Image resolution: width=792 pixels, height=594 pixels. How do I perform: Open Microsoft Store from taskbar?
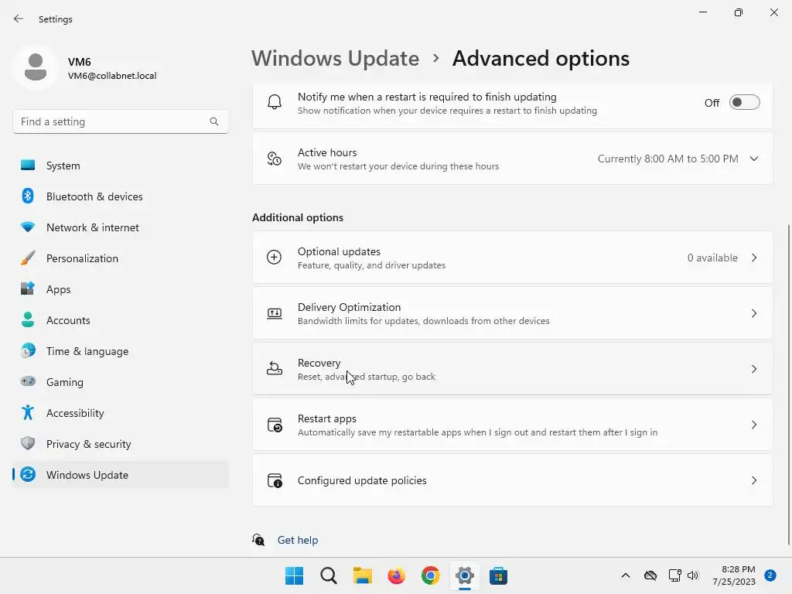pyautogui.click(x=498, y=575)
